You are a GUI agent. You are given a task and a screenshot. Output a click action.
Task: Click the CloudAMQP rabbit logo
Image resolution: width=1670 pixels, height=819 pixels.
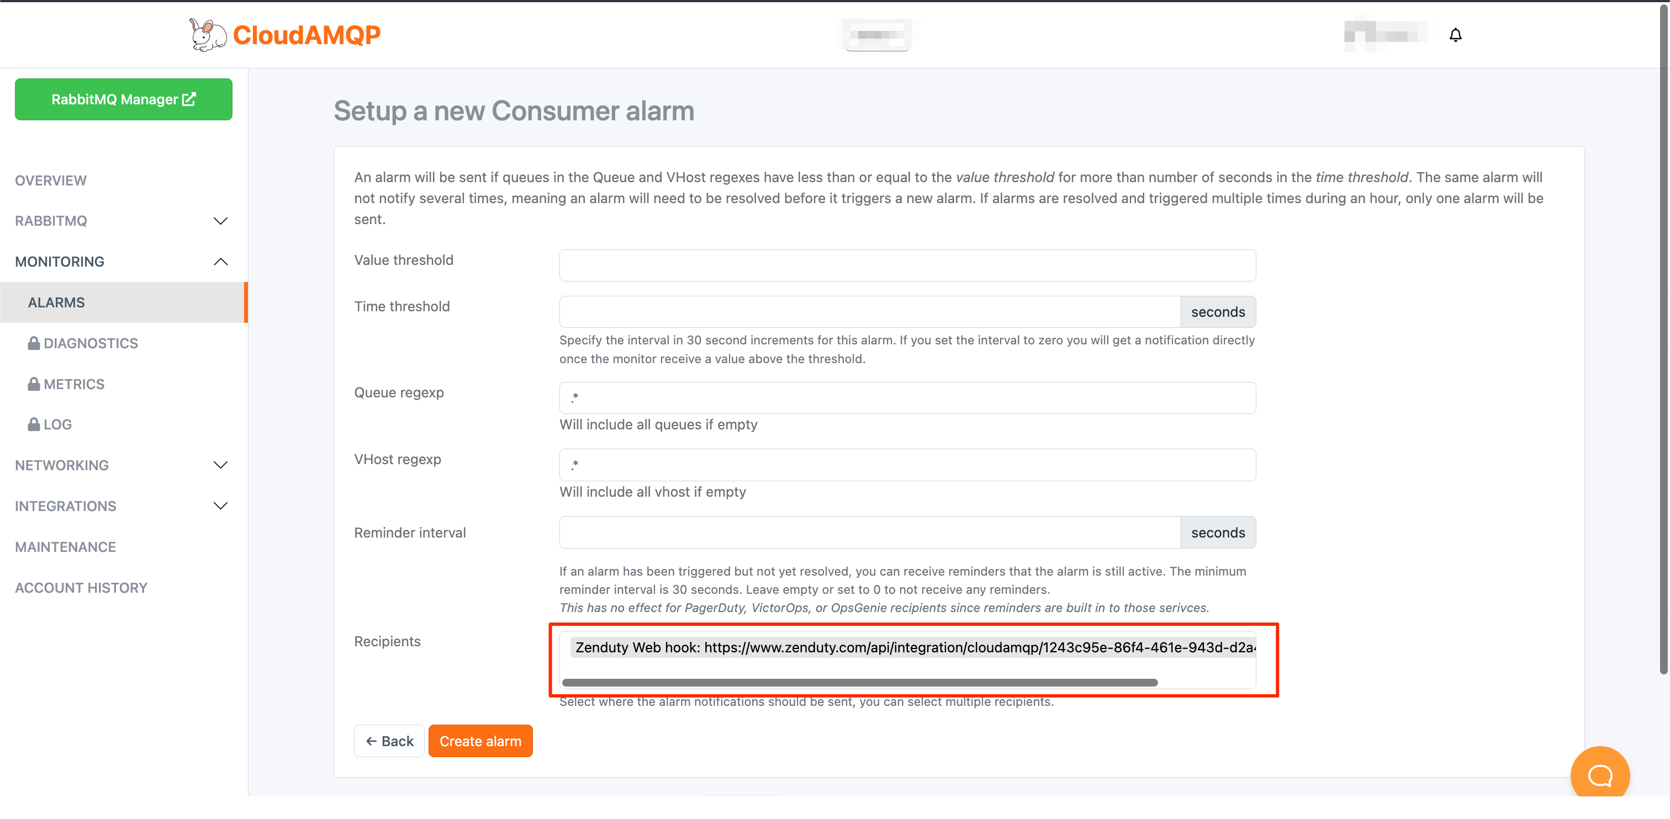point(208,35)
